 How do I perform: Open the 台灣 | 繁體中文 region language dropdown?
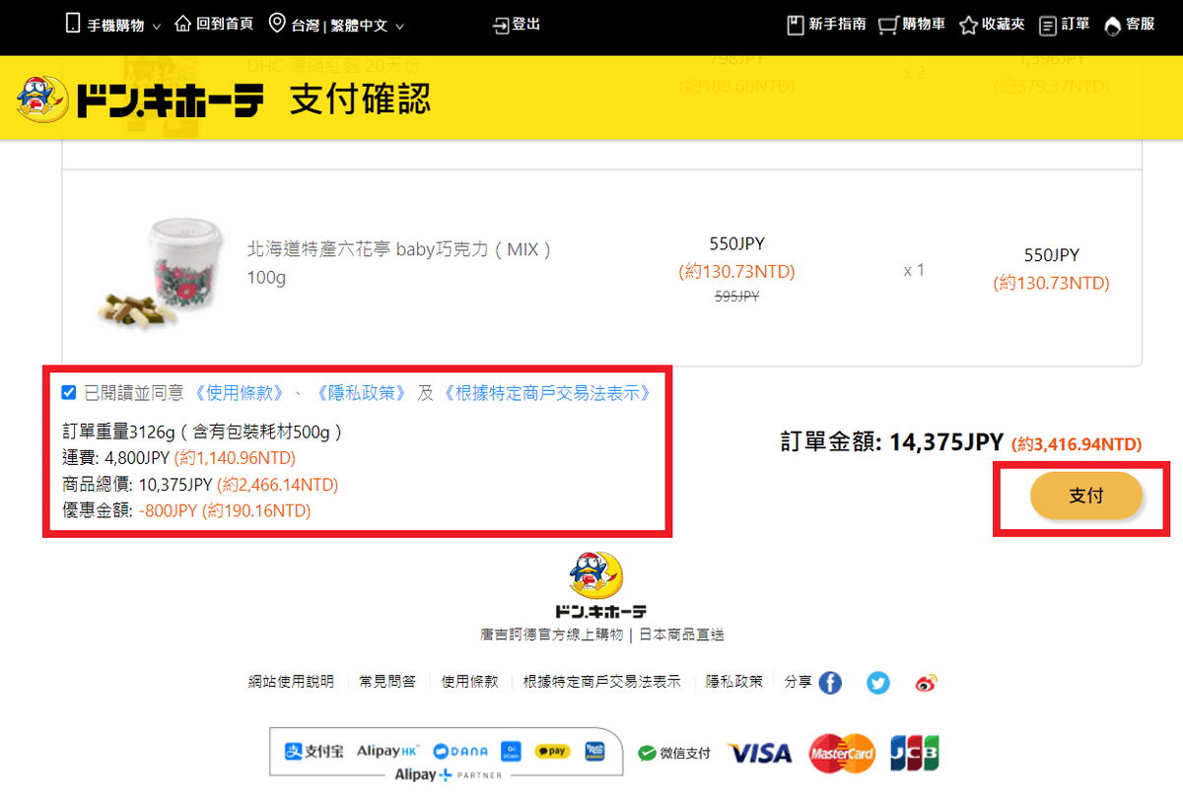[x=336, y=25]
